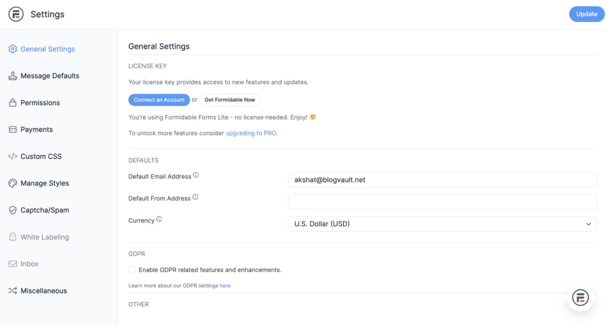Click the General Settings gear icon
This screenshot has height=325, width=608.
pos(13,49)
